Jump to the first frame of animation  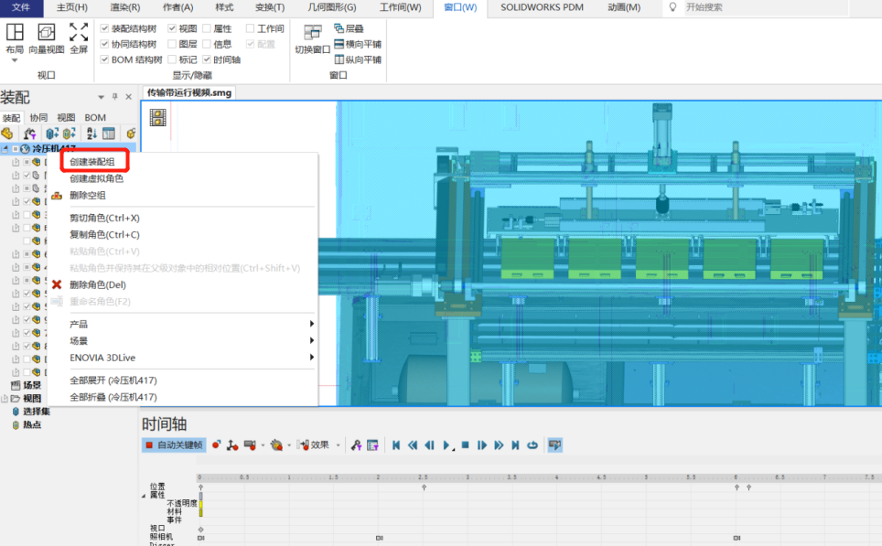point(396,444)
